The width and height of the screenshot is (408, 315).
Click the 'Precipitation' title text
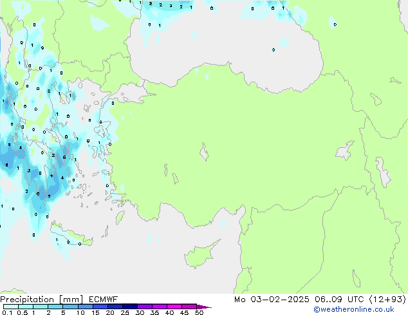point(27,300)
